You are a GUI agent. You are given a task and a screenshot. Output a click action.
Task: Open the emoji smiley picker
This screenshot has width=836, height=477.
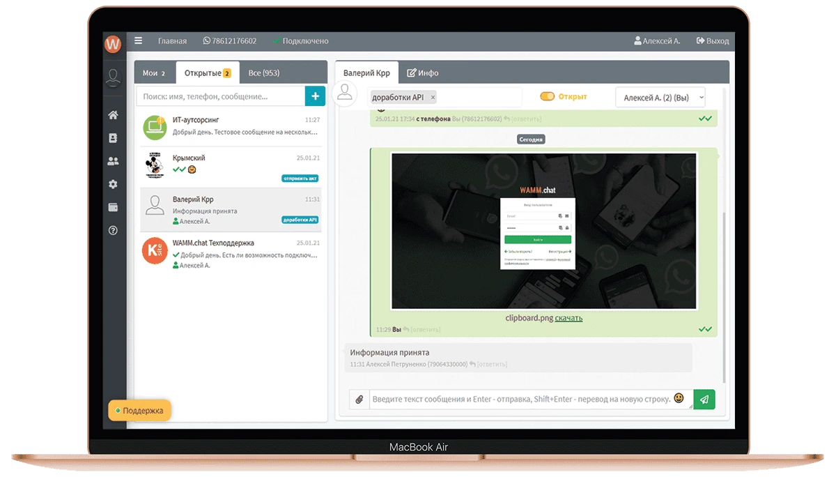(679, 398)
